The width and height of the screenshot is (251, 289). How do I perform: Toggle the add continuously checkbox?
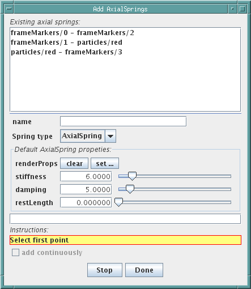15,253
